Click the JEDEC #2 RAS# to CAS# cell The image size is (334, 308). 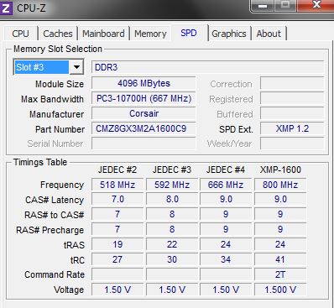pyautogui.click(x=117, y=215)
